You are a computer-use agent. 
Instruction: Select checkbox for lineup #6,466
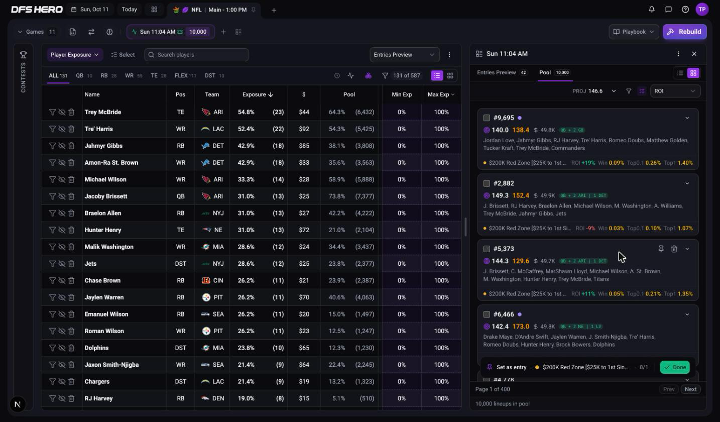(487, 314)
